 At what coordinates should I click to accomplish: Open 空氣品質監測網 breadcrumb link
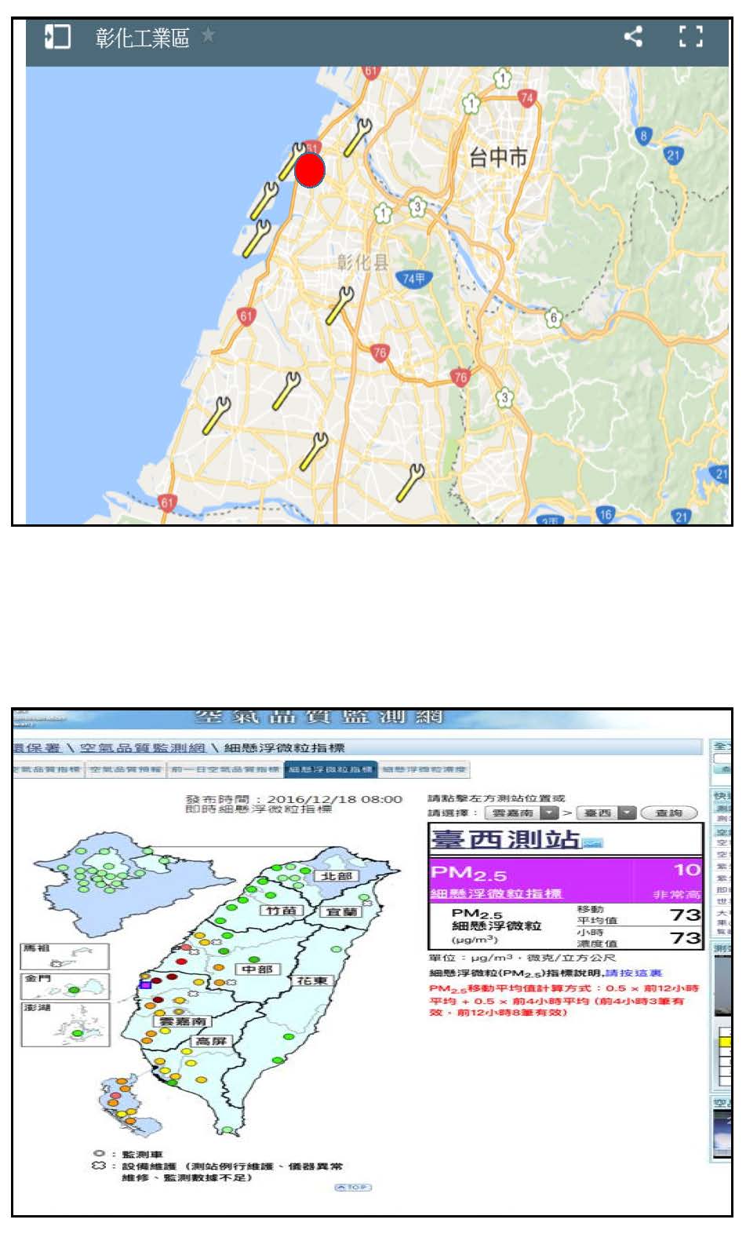tap(142, 747)
